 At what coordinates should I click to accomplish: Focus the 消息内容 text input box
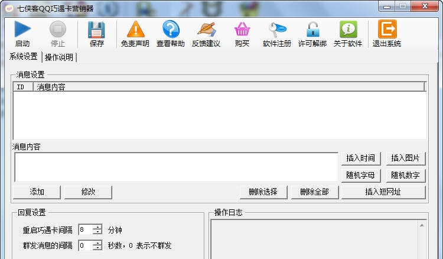point(176,167)
